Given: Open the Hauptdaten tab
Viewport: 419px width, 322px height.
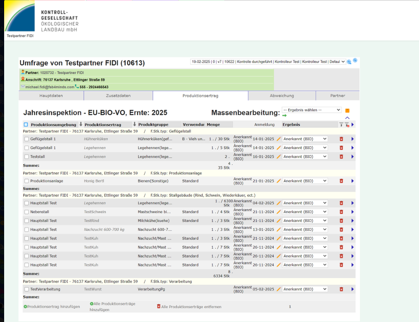Looking at the screenshot, I should 51,96.
